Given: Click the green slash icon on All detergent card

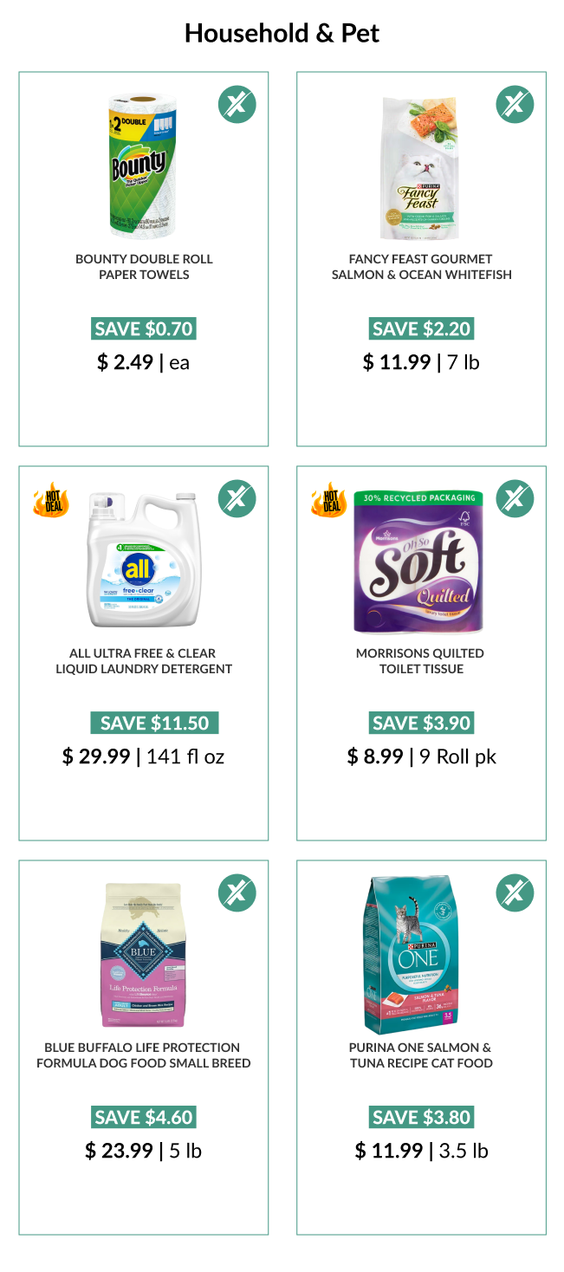Looking at the screenshot, I should [237, 499].
